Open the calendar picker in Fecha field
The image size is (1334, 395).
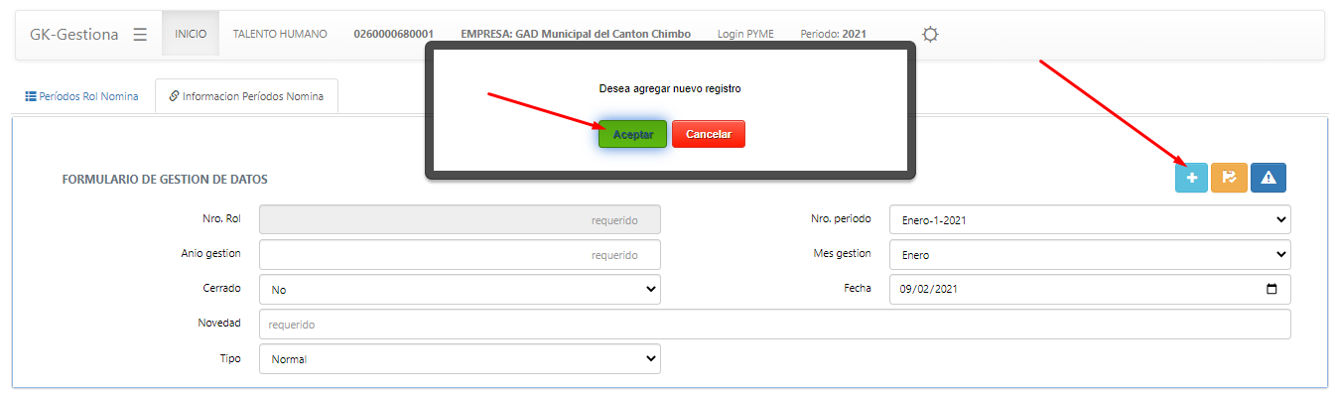(x=1271, y=290)
